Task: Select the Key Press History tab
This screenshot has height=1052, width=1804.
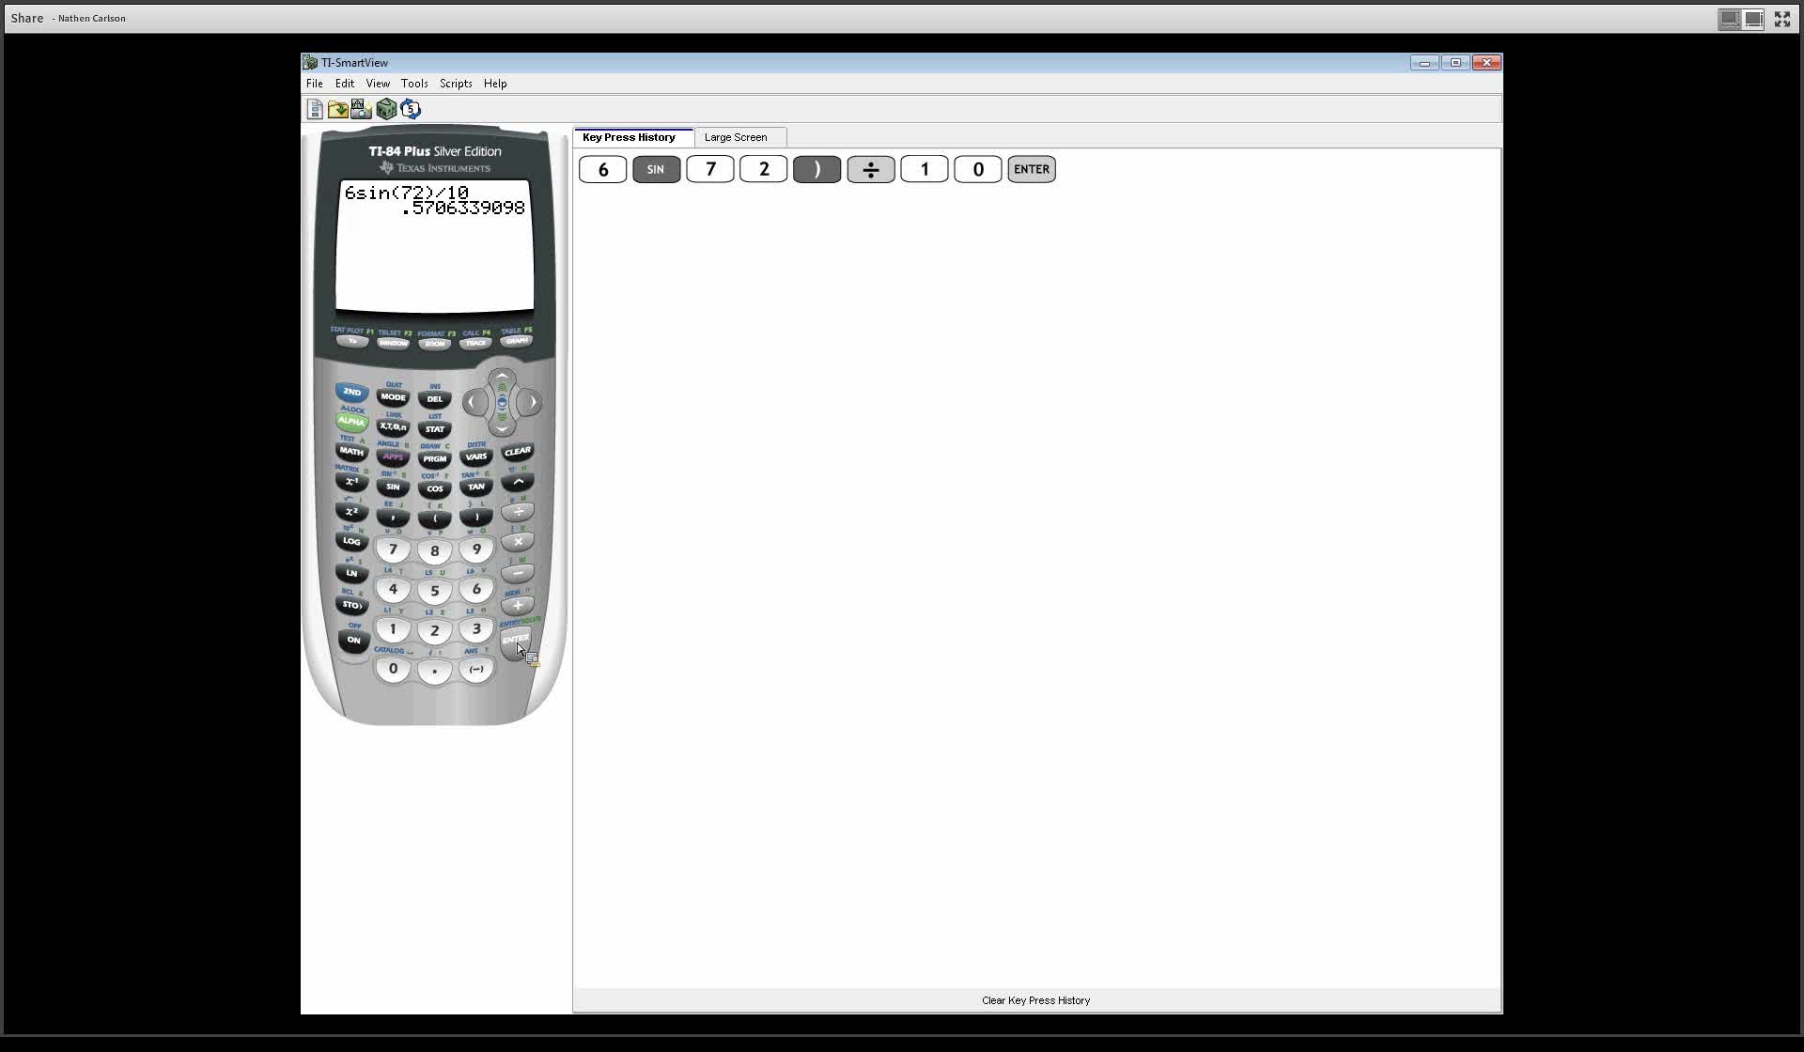Action: point(629,136)
